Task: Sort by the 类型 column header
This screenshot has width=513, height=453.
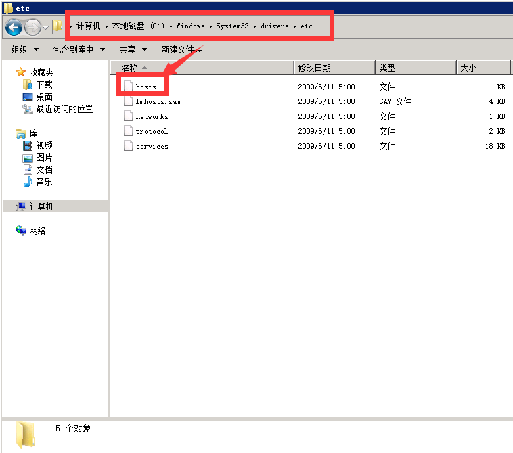Action: pos(416,68)
